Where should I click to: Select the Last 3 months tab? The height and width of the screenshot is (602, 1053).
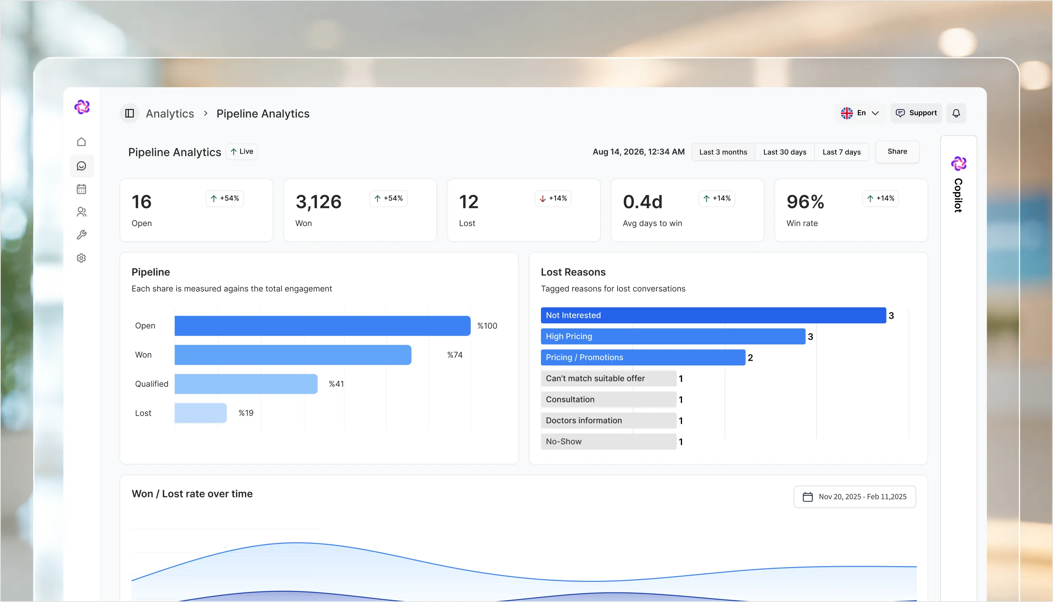[x=723, y=152]
